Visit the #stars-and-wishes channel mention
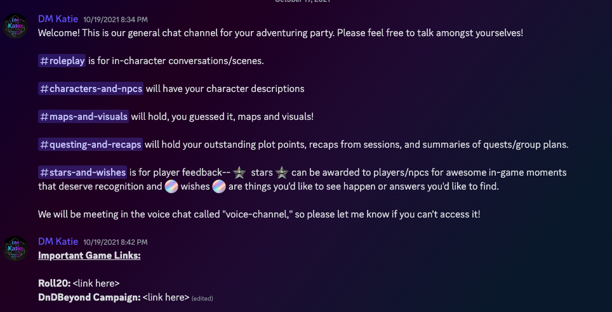This screenshot has height=312, width=612. coord(83,172)
